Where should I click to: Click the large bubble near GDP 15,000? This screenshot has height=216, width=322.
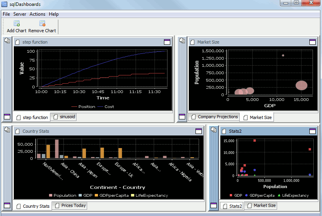tap(302, 85)
